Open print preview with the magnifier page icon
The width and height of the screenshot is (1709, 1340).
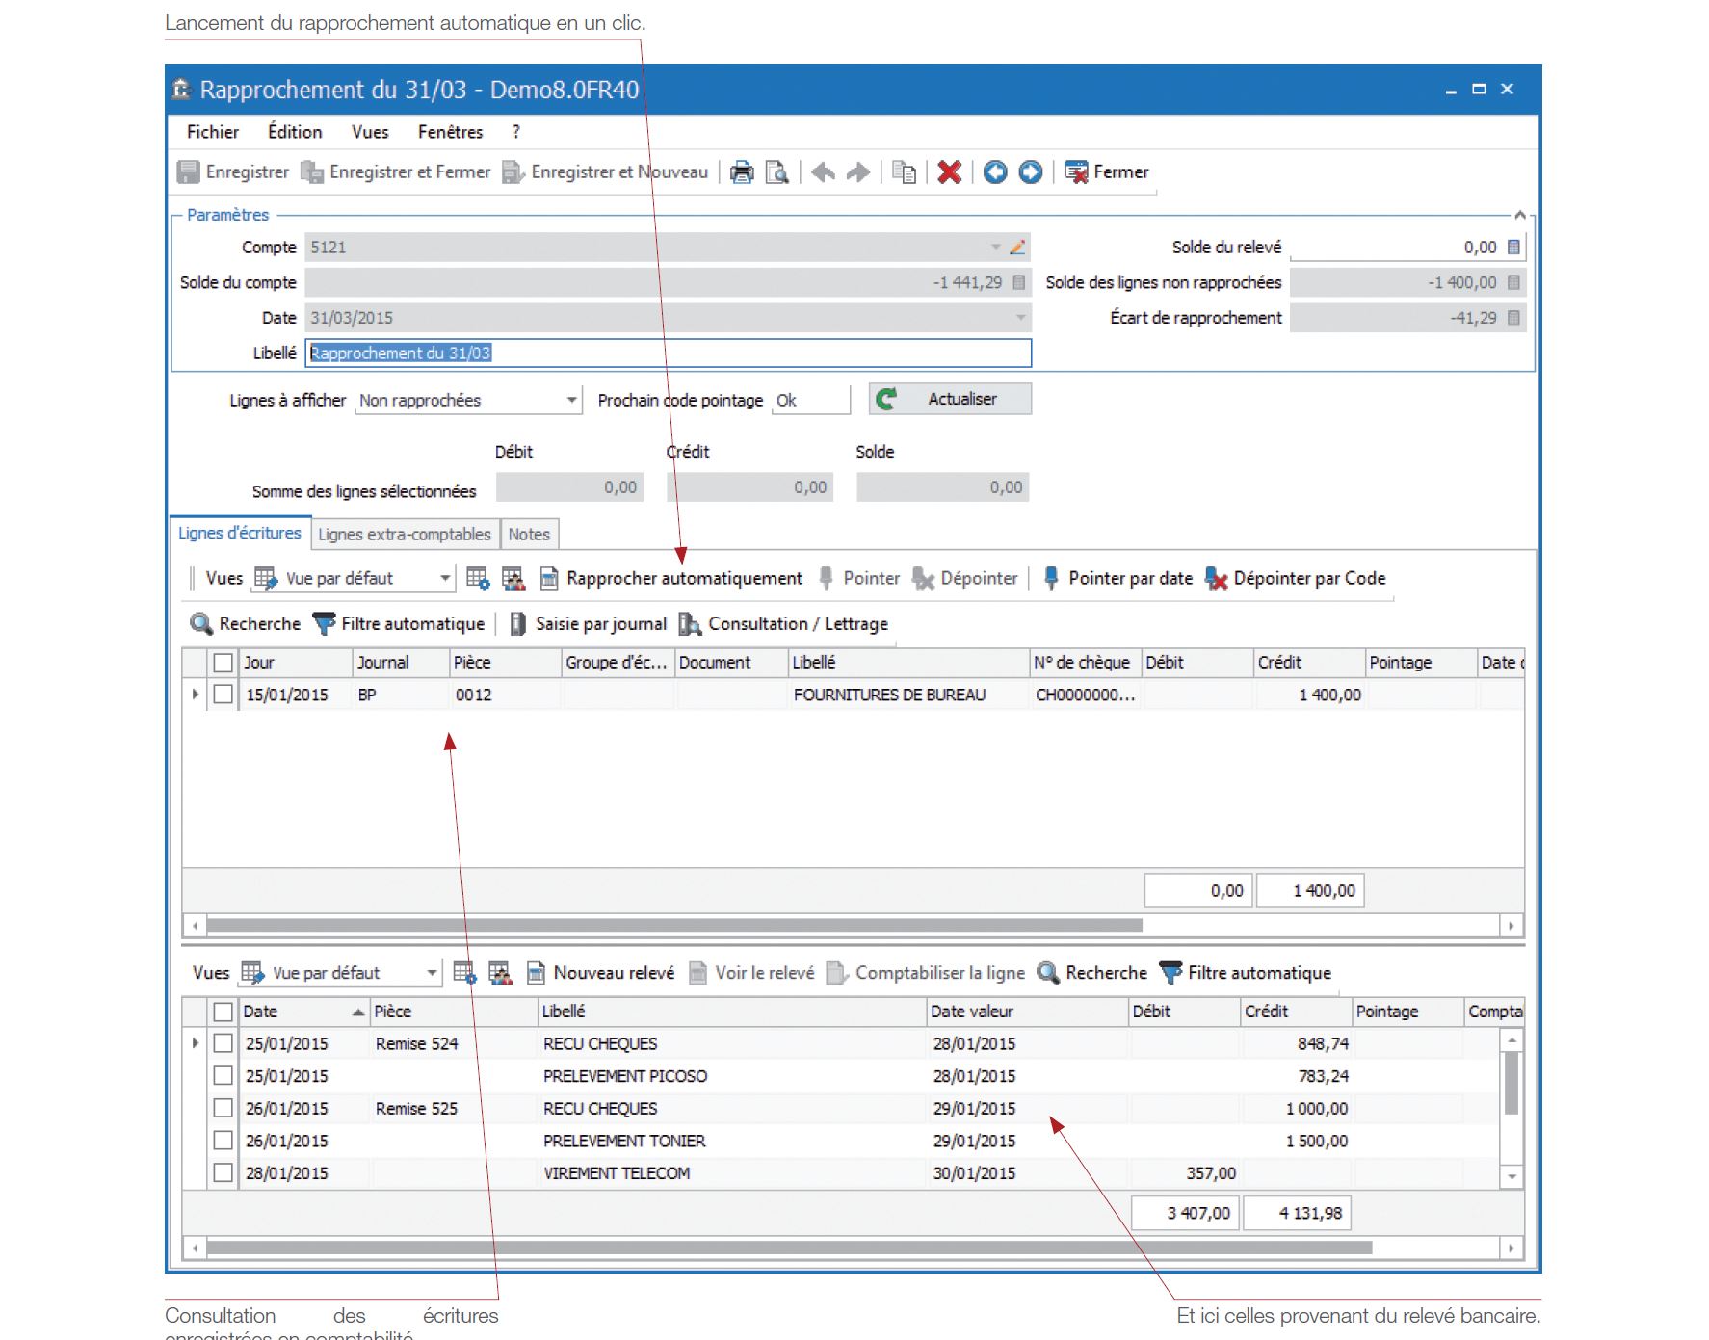pyautogui.click(x=776, y=172)
